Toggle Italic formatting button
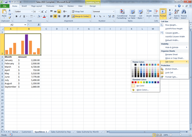This screenshot has width=192, height=137. click(x=20, y=16)
